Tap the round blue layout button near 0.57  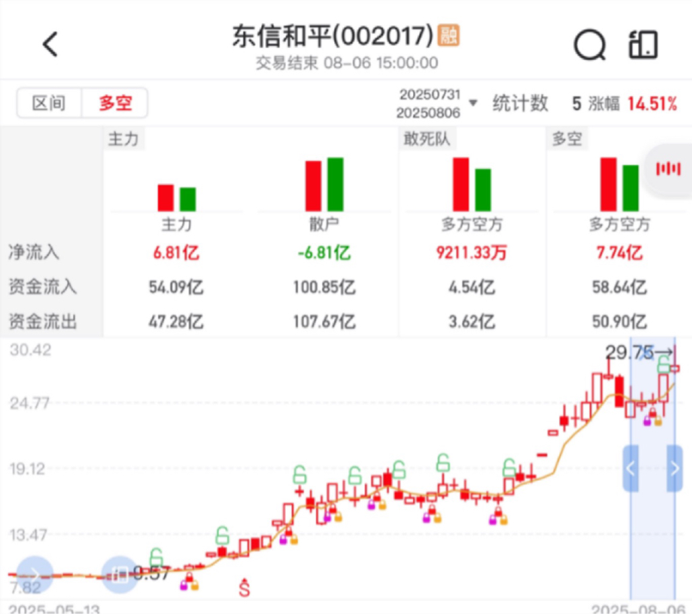[120, 574]
